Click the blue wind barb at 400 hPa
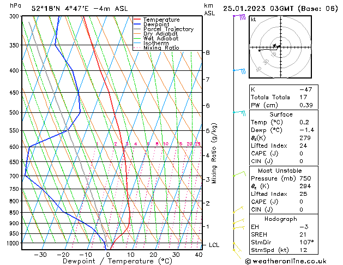 (239, 71)
